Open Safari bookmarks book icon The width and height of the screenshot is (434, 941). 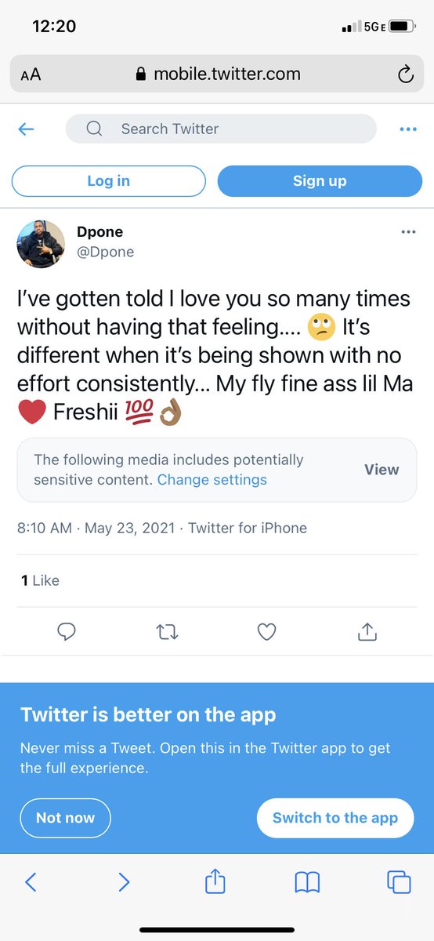coord(307,883)
